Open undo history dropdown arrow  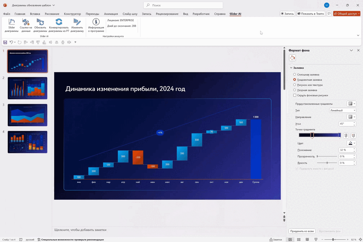pyautogui.click(x=15, y=42)
